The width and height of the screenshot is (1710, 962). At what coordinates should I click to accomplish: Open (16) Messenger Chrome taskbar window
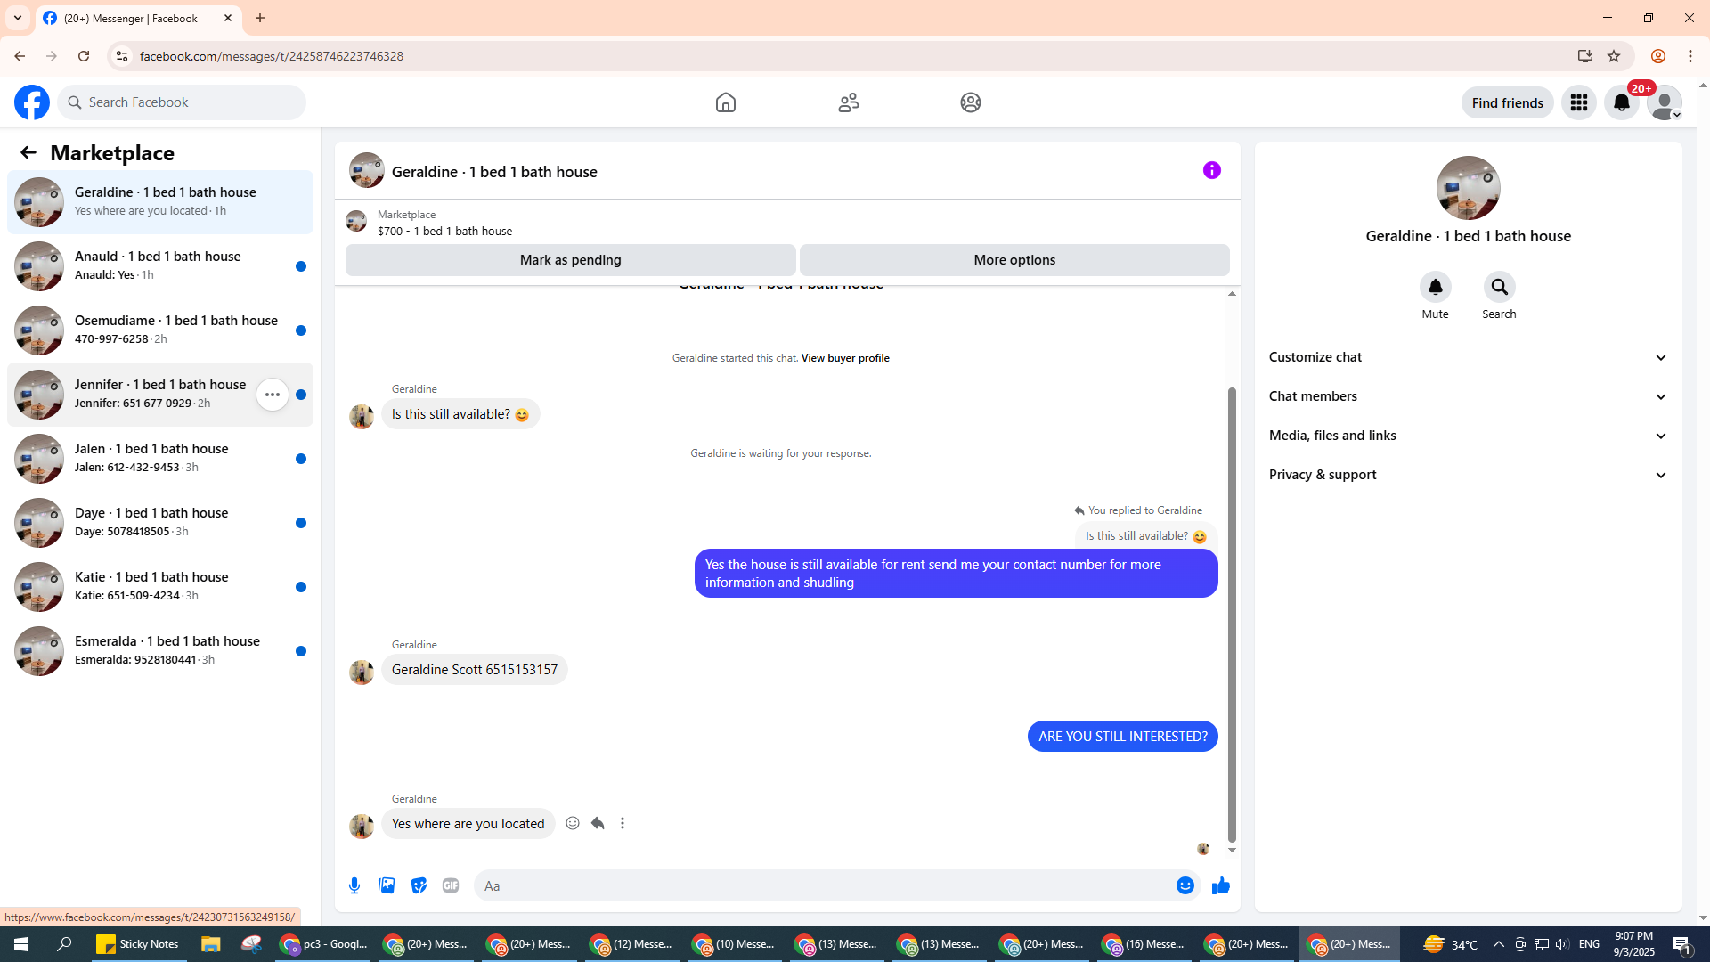tap(1143, 944)
